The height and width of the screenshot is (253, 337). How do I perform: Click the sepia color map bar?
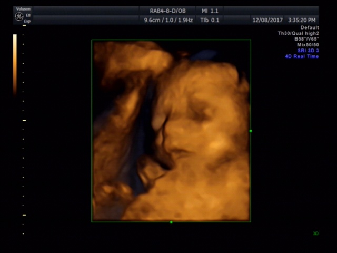[15, 63]
